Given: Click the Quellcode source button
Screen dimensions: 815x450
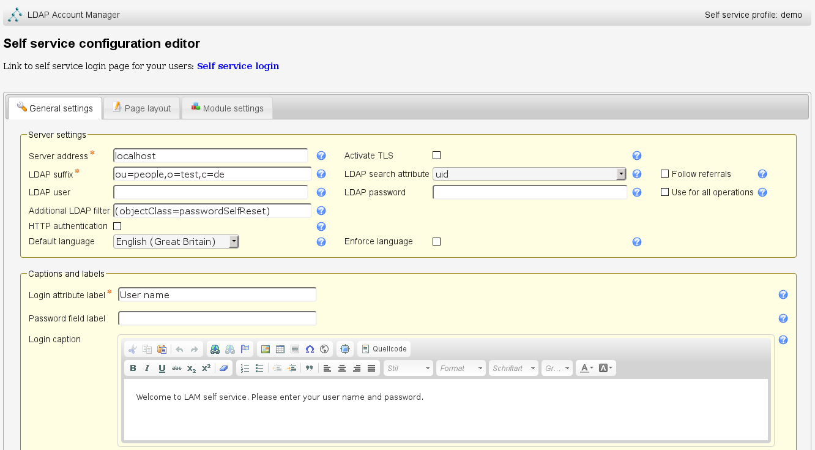Looking at the screenshot, I should pos(384,350).
